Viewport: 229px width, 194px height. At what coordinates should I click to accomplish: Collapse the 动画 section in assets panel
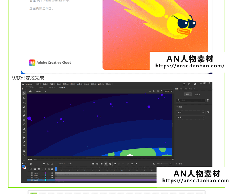tap(177, 107)
